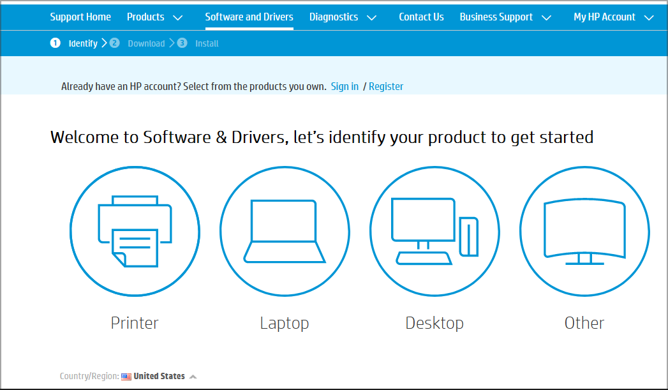Click the Identify step label

83,43
